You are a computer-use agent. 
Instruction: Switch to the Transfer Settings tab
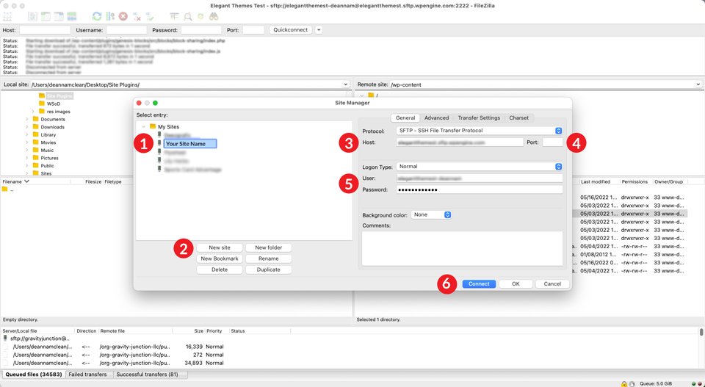click(479, 117)
